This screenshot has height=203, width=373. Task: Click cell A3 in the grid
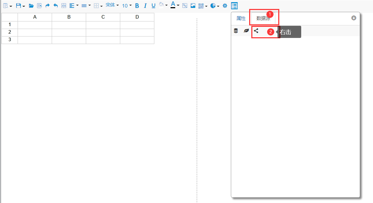(x=35, y=40)
